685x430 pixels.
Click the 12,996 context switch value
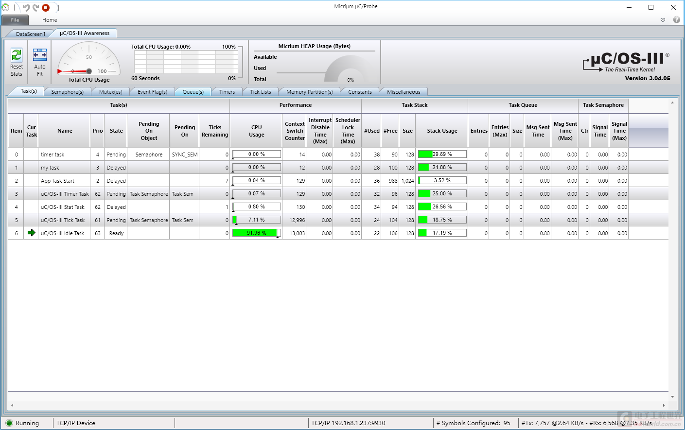(297, 220)
